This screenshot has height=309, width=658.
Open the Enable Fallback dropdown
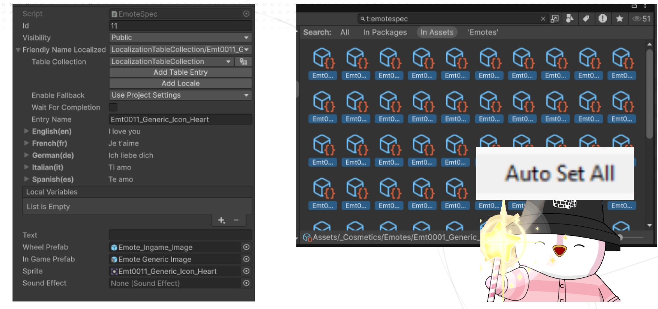(x=180, y=95)
